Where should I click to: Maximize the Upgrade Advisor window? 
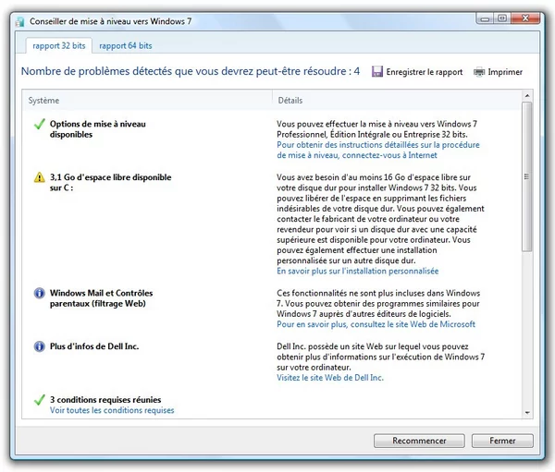(502, 18)
